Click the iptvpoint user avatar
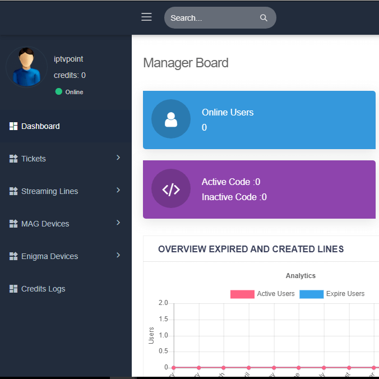 [26, 67]
